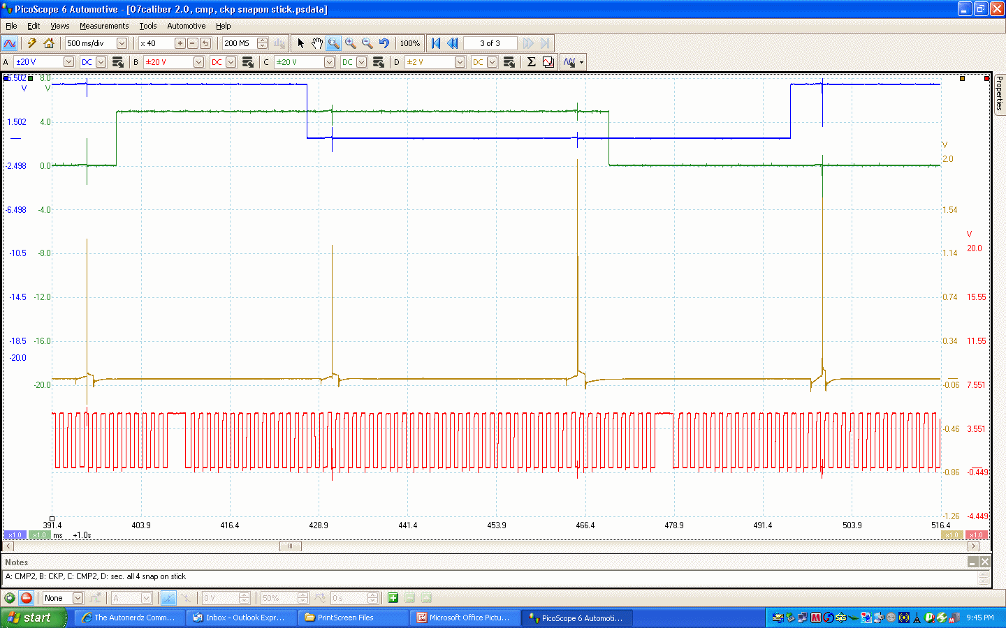
Task: Select the hand pan tool
Action: tap(317, 43)
